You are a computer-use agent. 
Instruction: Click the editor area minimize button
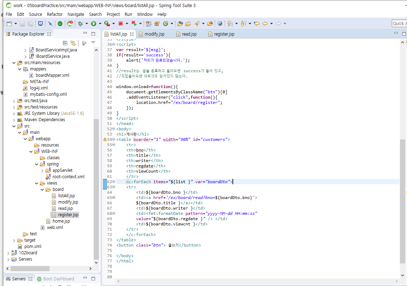[x=396, y=33]
